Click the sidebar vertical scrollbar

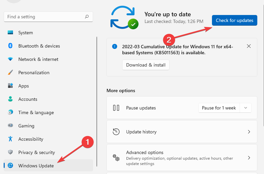click(97, 101)
